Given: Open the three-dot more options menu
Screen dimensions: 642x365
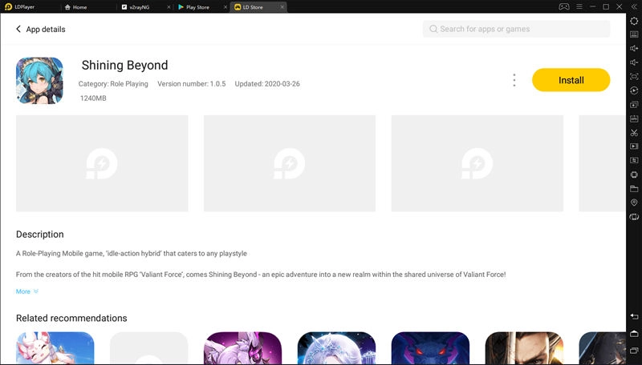Looking at the screenshot, I should click(514, 80).
